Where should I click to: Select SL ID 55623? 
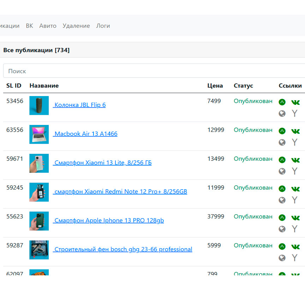pos(15,216)
